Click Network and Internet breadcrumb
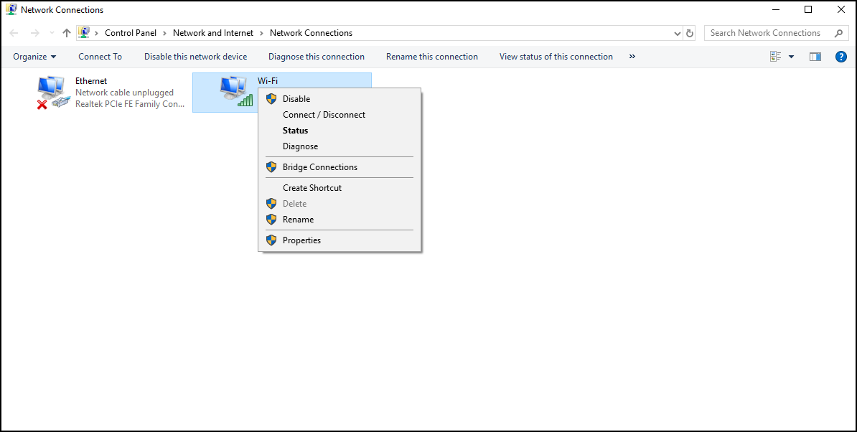This screenshot has height=432, width=857. [213, 33]
